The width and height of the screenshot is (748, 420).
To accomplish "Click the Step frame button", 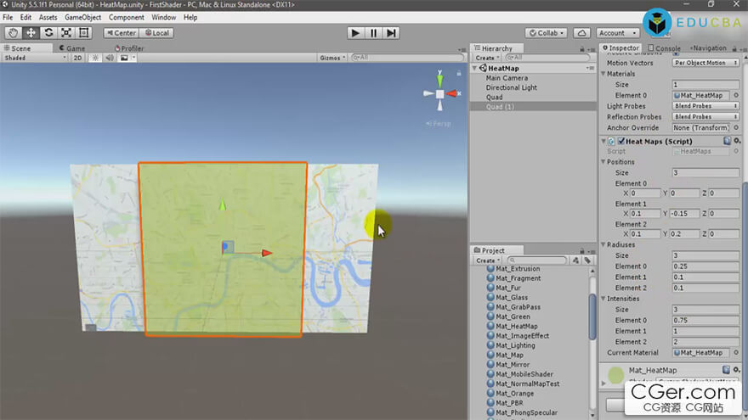I will click(391, 33).
